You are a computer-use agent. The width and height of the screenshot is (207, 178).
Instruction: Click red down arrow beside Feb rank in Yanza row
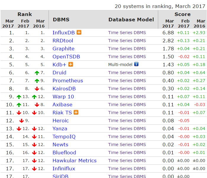(x=19, y=129)
